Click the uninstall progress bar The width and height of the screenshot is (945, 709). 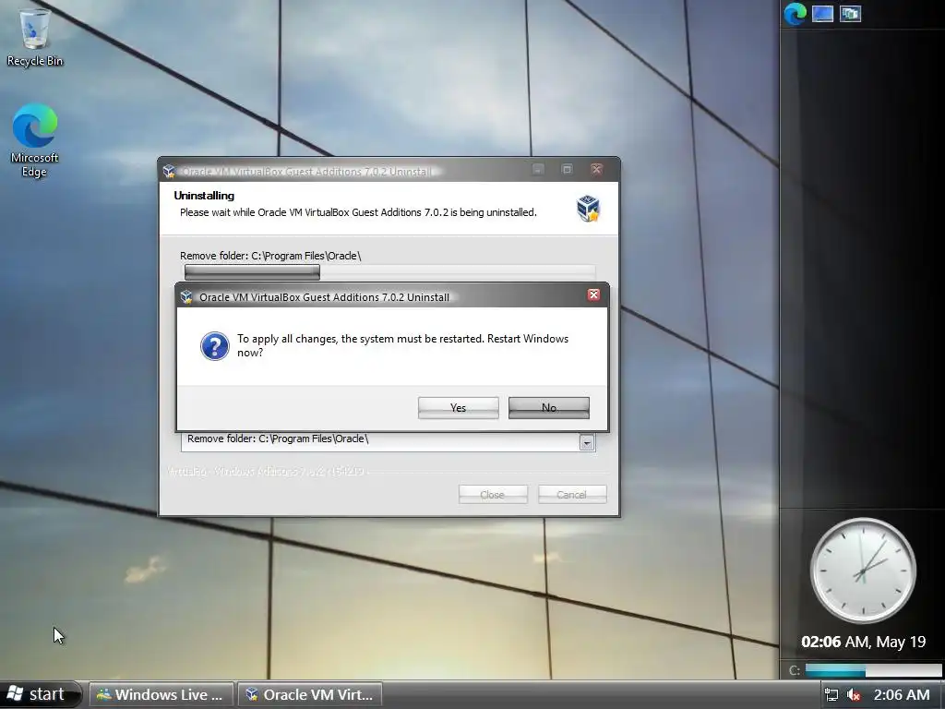(x=390, y=272)
